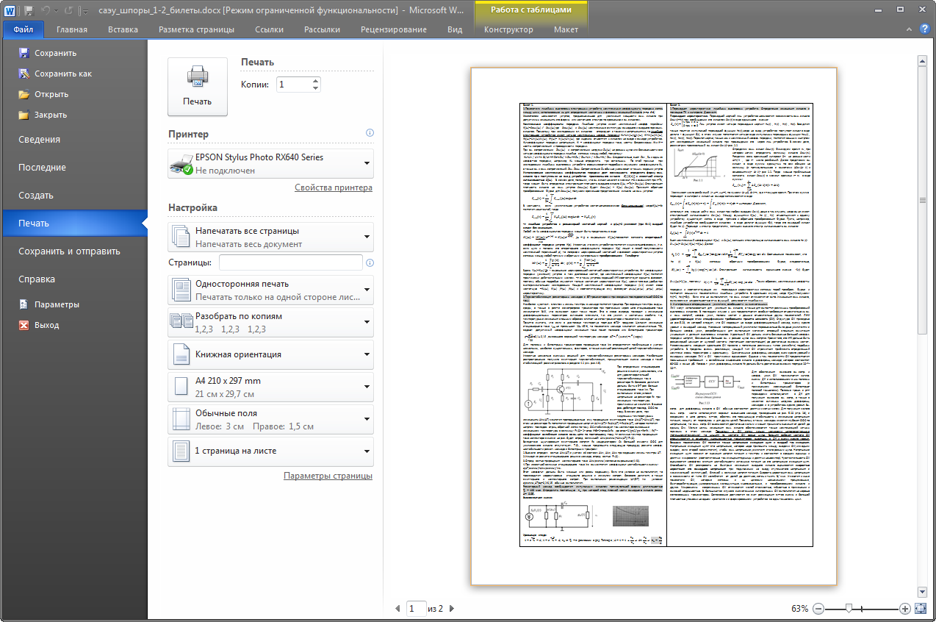Go to the next page arrow
The width and height of the screenshot is (936, 622).
point(451,608)
